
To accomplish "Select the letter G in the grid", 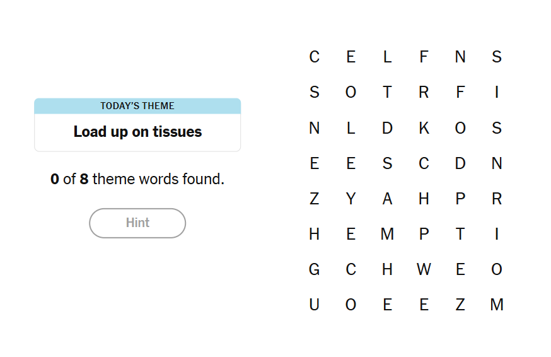I will tap(314, 270).
